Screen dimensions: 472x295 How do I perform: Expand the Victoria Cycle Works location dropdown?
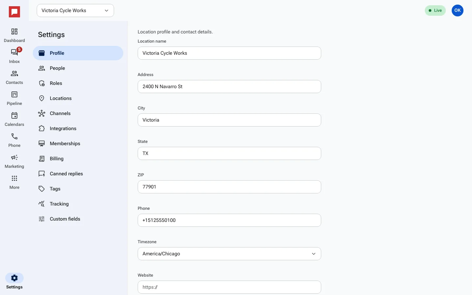coord(75,10)
